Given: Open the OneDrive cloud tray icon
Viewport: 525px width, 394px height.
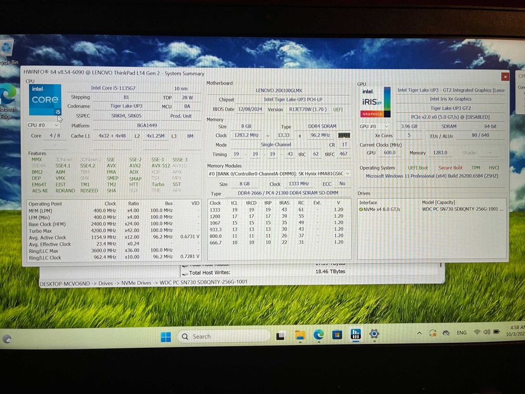Looking at the screenshot, I should tap(446, 333).
